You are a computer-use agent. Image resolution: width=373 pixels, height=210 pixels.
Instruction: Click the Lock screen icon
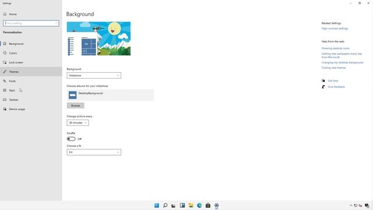pyautogui.click(x=5, y=62)
